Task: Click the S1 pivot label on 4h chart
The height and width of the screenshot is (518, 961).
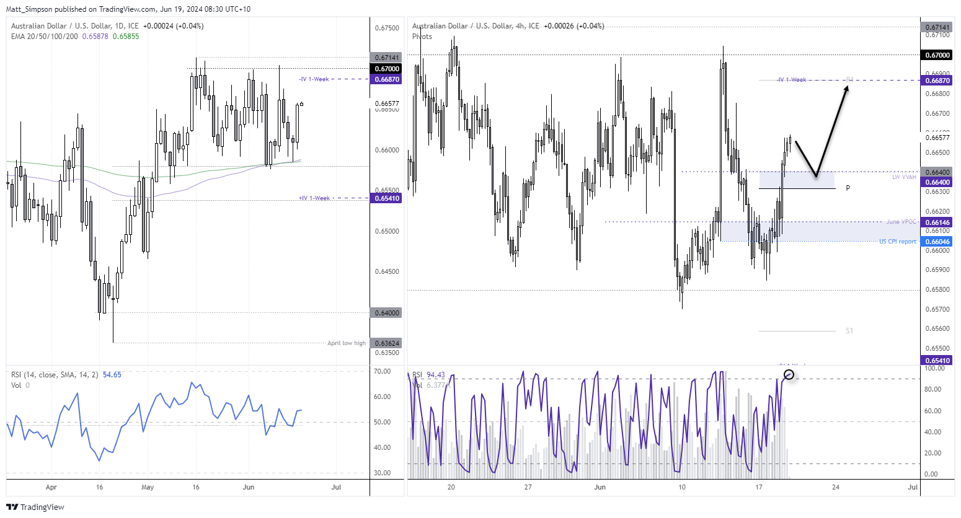Action: pyautogui.click(x=849, y=331)
